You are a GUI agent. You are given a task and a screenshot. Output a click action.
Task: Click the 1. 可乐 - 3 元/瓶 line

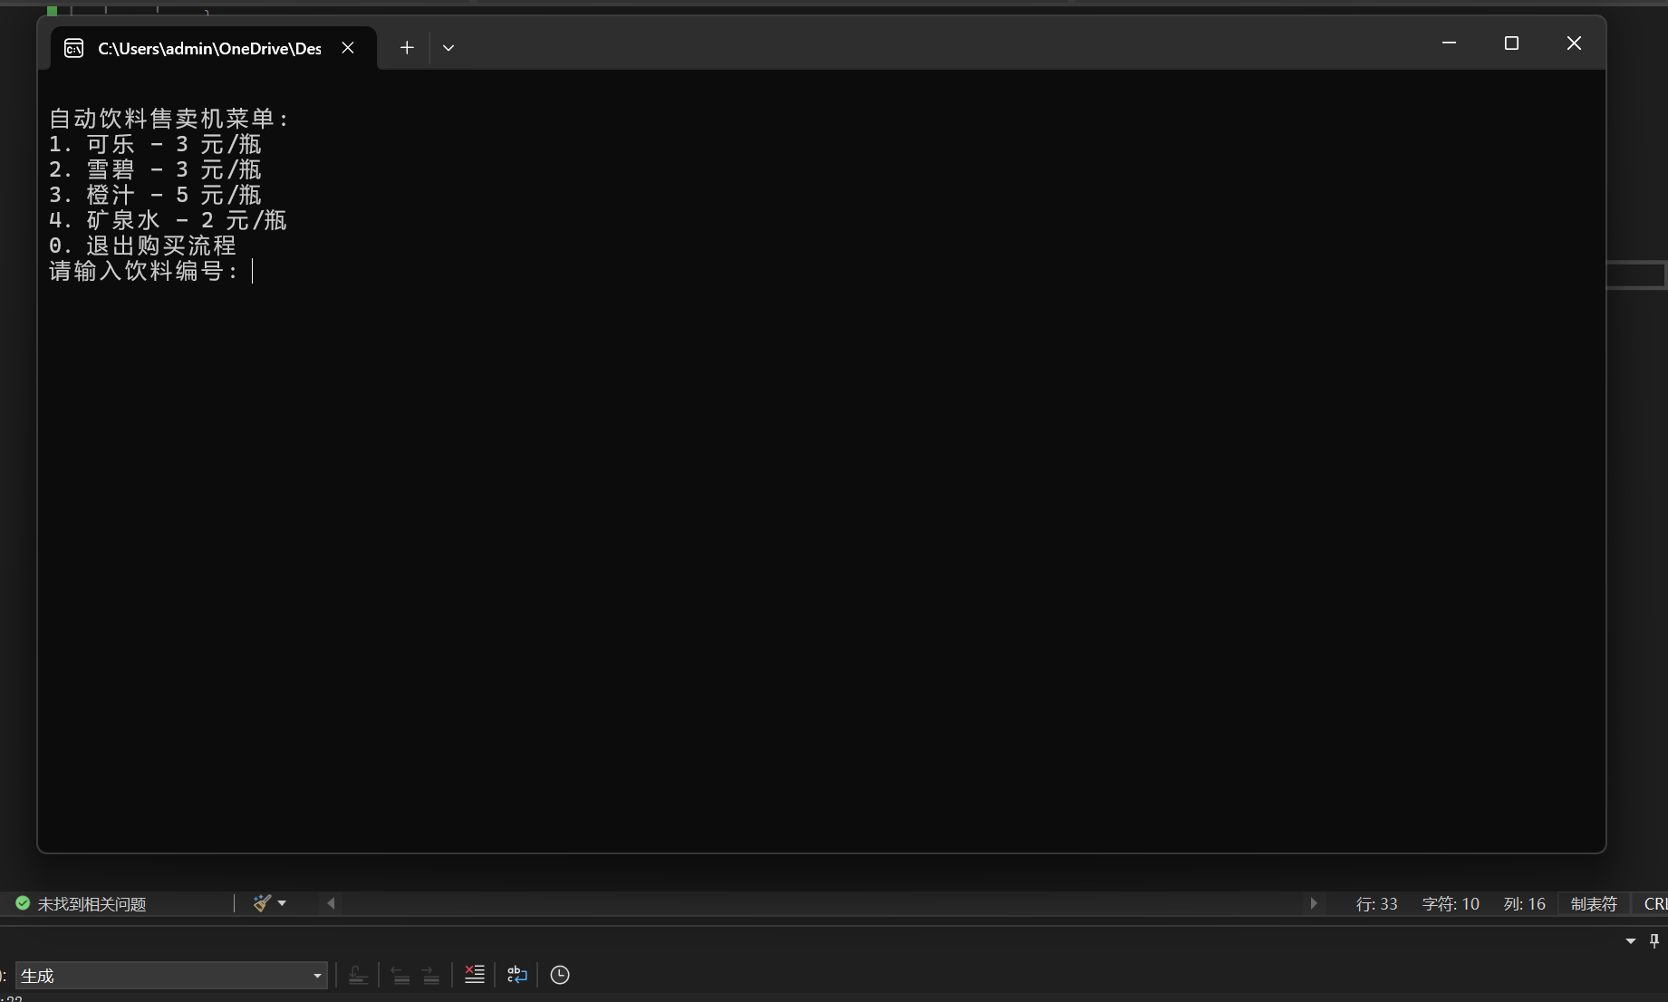point(155,144)
